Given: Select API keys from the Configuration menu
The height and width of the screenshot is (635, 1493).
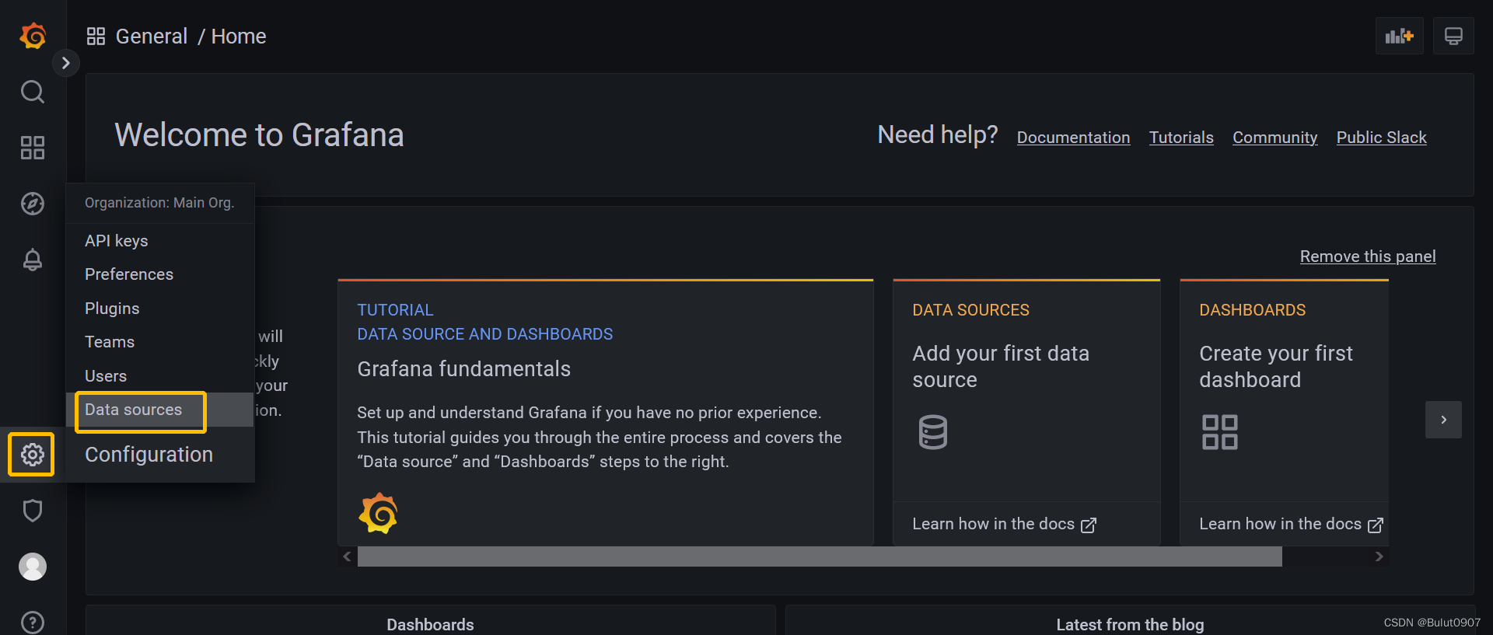Looking at the screenshot, I should click(160, 241).
